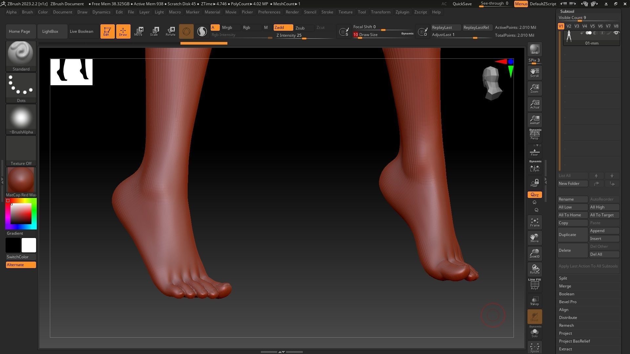The height and width of the screenshot is (354, 630).
Task: Adjust the Z Intensity slider
Action: pos(305,36)
